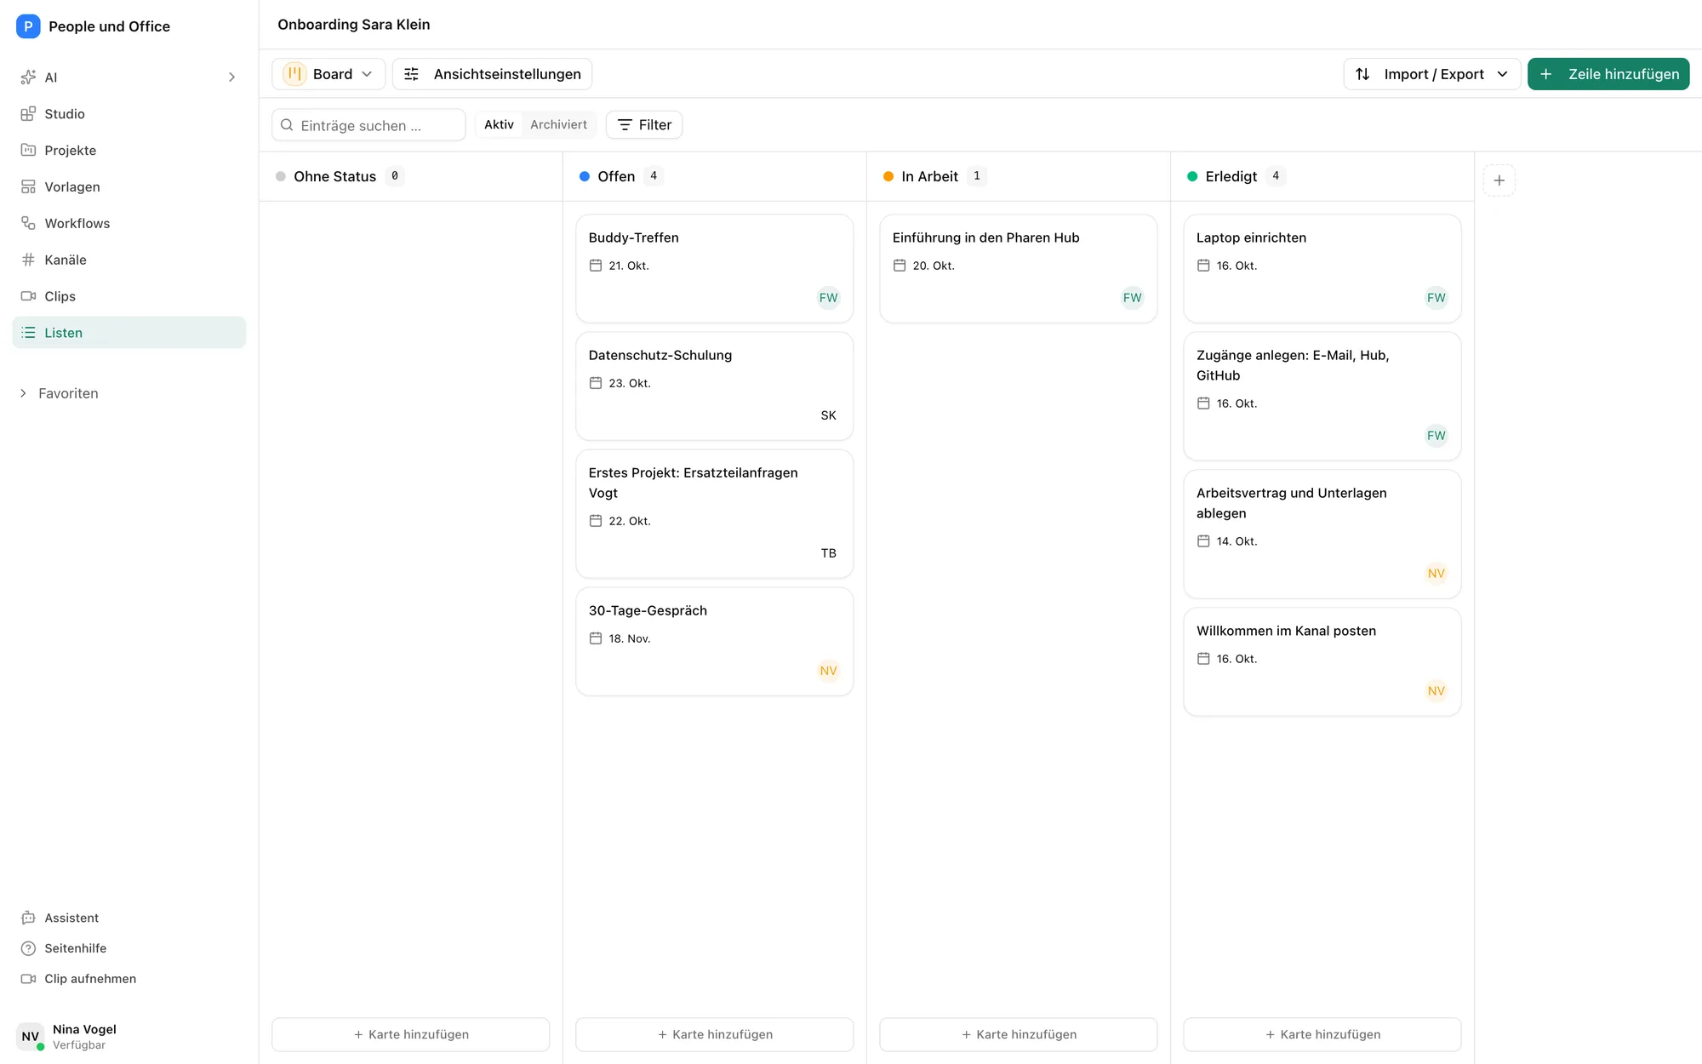The image size is (1702, 1064).
Task: Add card in Offen column
Action: pos(715,1035)
